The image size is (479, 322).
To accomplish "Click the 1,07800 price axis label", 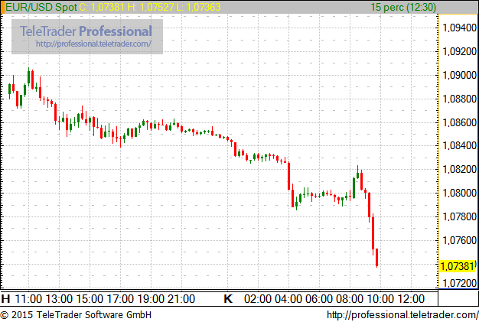I will coord(459,216).
